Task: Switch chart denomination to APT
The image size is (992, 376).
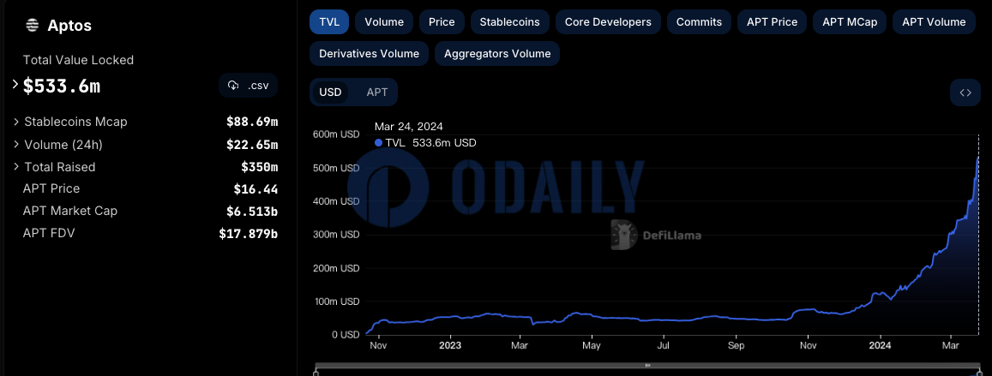Action: (x=377, y=93)
